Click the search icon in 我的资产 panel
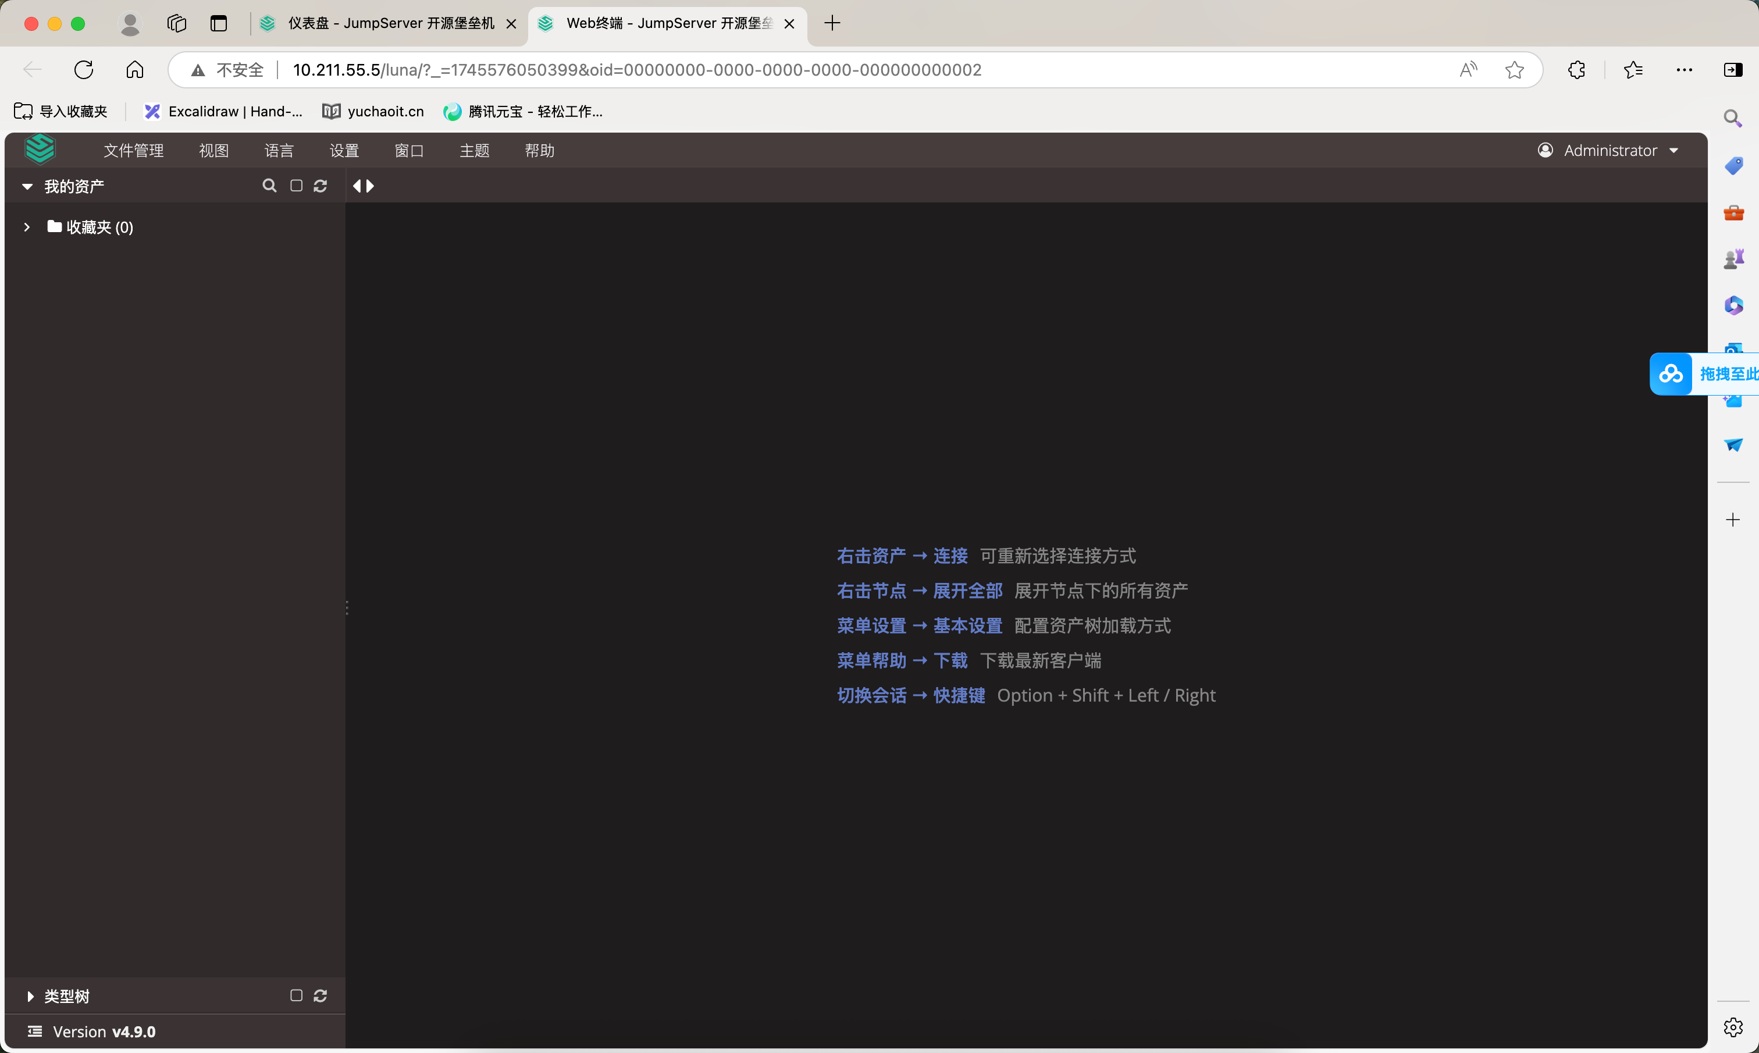Image resolution: width=1759 pixels, height=1053 pixels. (269, 186)
